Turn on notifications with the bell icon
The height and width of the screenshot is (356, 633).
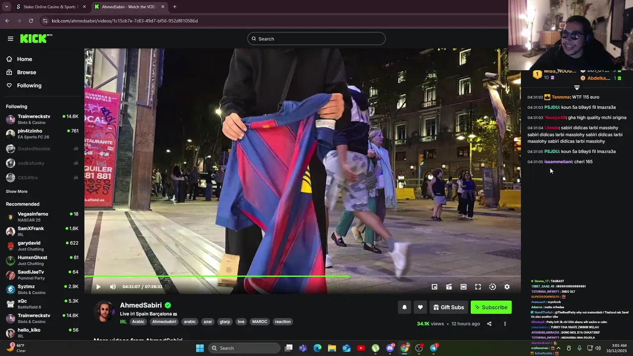click(x=405, y=307)
